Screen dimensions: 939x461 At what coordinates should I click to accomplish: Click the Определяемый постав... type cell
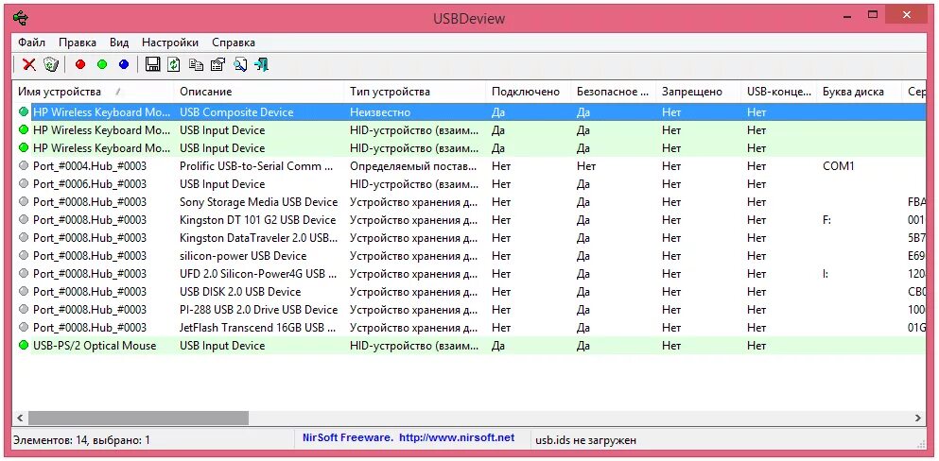tap(413, 165)
